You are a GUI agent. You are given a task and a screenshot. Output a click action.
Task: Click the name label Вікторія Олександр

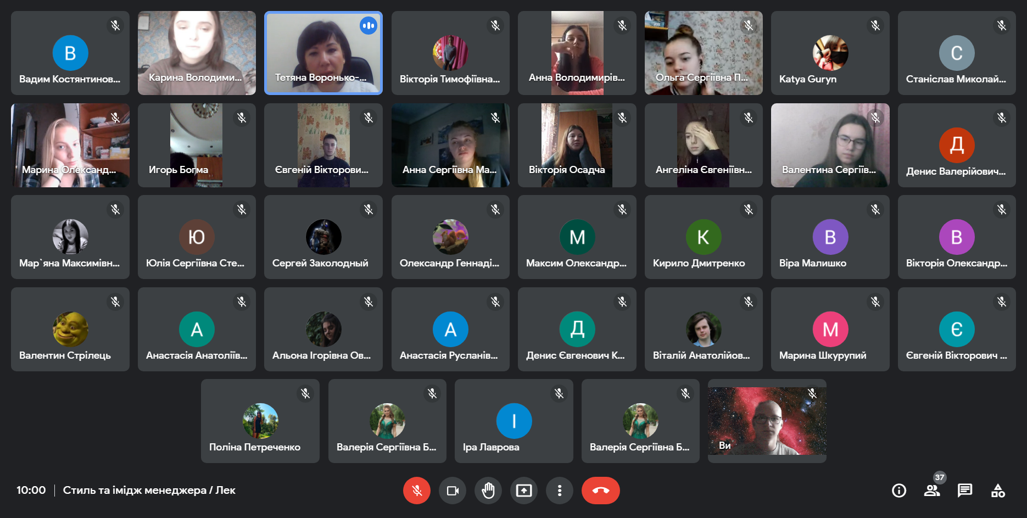click(956, 263)
